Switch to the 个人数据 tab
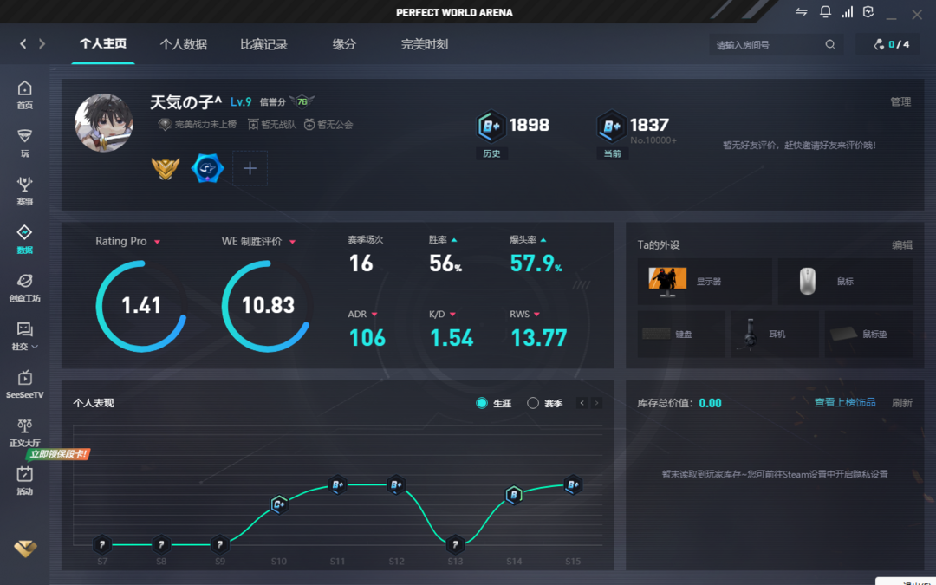Image resolution: width=936 pixels, height=585 pixels. point(183,44)
